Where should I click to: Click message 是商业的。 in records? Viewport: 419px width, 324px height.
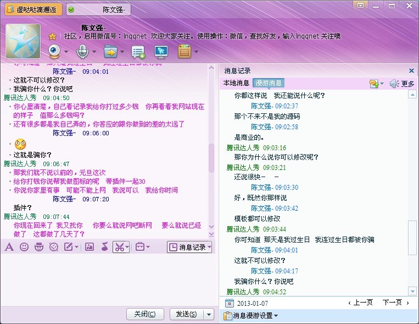[249, 138]
